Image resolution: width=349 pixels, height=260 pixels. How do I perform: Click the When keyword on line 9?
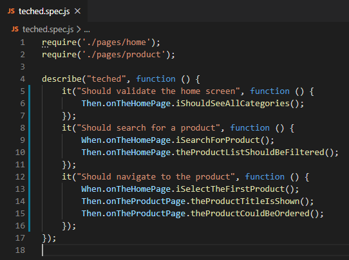pyautogui.click(x=91, y=140)
